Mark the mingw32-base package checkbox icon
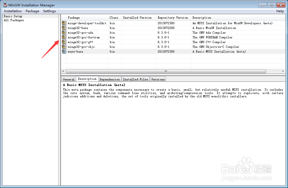The width and height of the screenshot is (288, 188). [64, 28]
